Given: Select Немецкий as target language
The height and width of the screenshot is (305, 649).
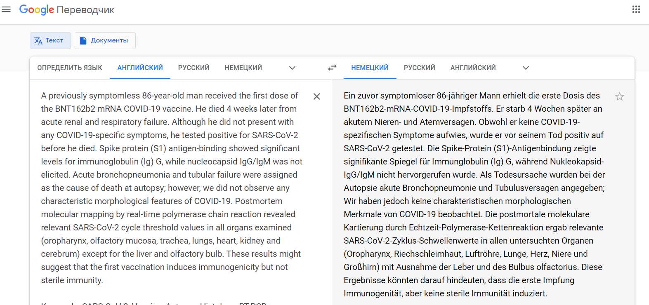Looking at the screenshot, I should click(x=370, y=68).
